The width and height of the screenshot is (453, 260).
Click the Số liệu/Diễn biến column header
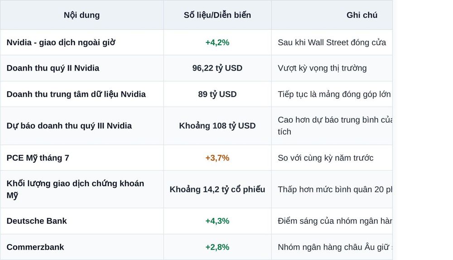tap(217, 15)
